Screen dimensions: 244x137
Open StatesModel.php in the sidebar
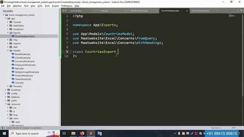(23, 79)
